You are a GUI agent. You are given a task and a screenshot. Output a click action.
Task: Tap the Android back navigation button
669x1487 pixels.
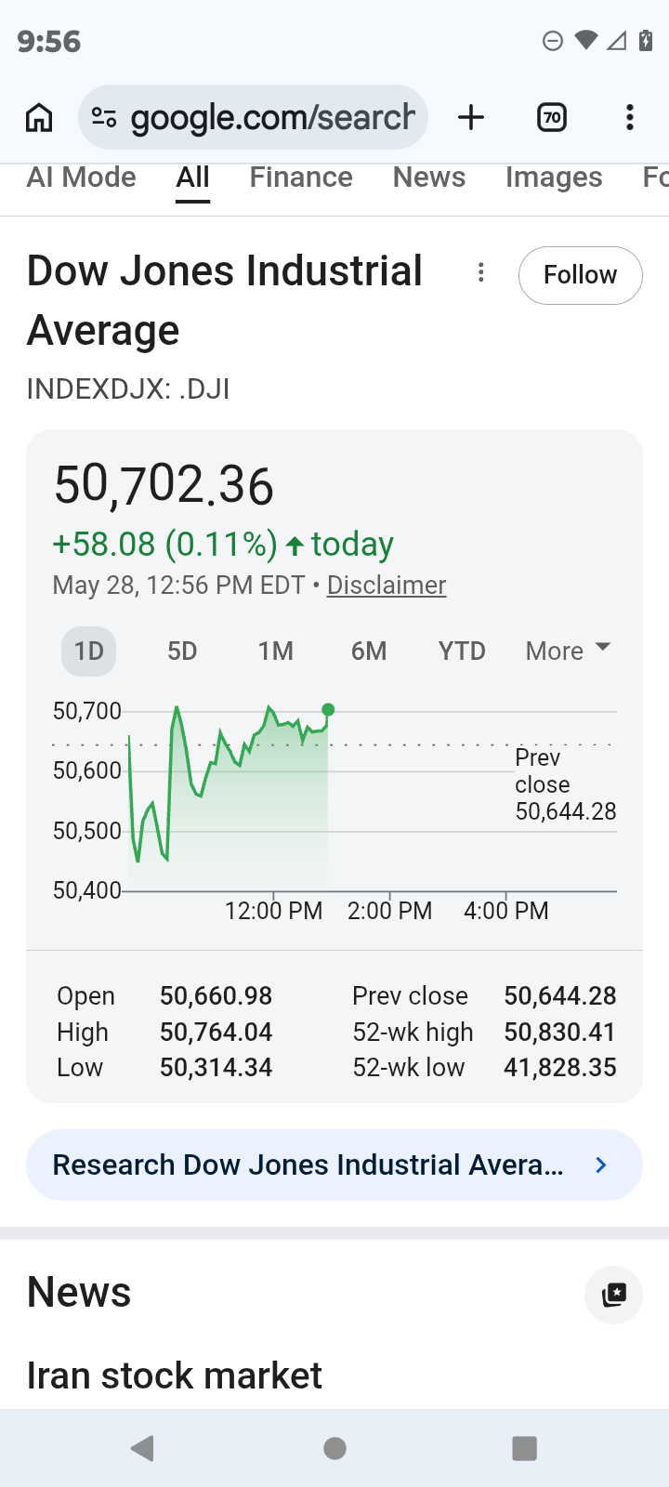click(142, 1448)
